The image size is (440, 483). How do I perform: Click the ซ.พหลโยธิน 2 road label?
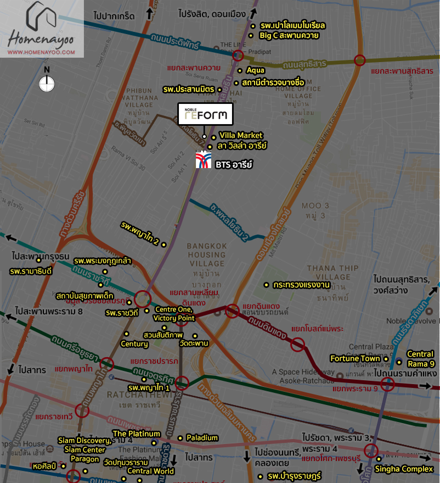tap(230, 222)
